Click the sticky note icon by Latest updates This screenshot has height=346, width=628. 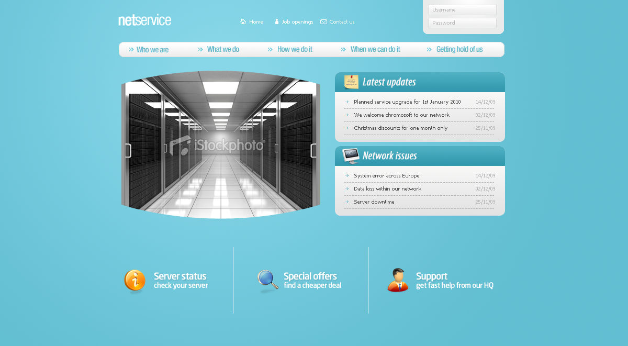pos(351,82)
